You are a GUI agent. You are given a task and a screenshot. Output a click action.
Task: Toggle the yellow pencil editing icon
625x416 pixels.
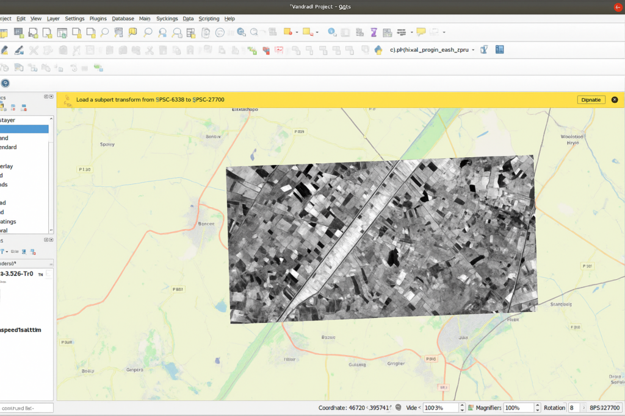point(4,50)
